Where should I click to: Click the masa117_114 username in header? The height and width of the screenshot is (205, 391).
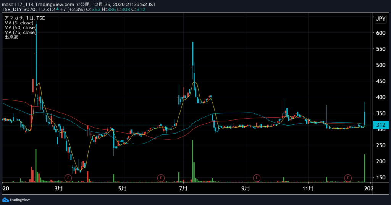tap(18, 5)
